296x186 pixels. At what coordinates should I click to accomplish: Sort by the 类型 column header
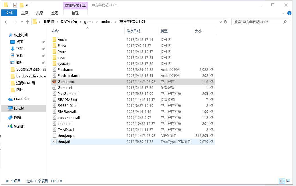[164, 31]
